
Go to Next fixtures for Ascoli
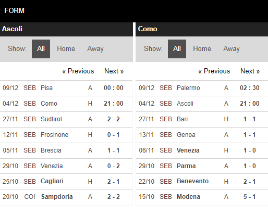pyautogui.click(x=114, y=71)
